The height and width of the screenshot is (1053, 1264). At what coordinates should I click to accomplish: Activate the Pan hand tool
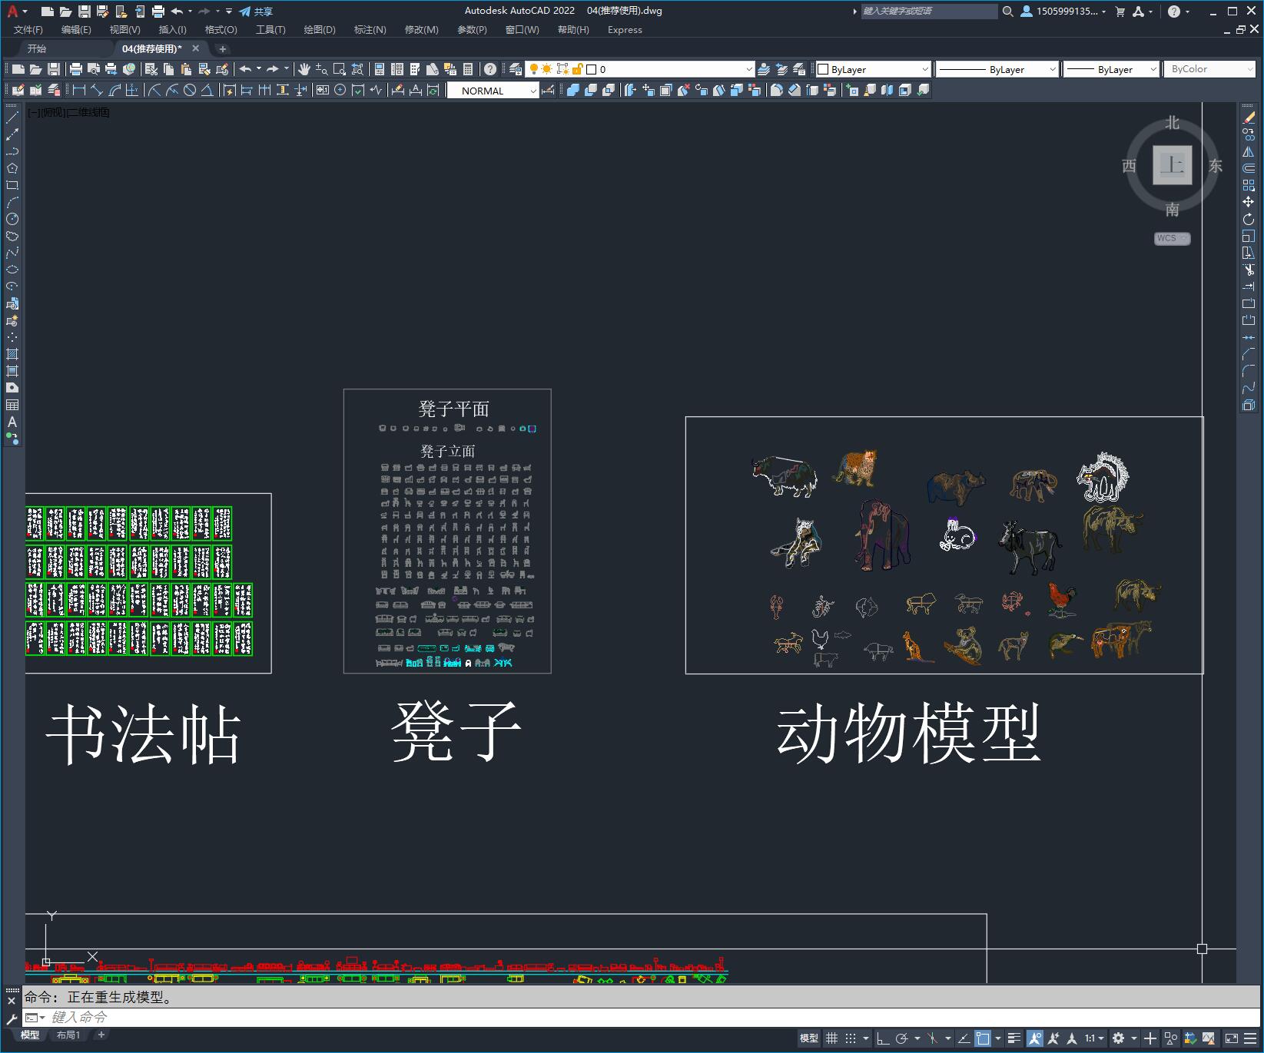[x=304, y=69]
